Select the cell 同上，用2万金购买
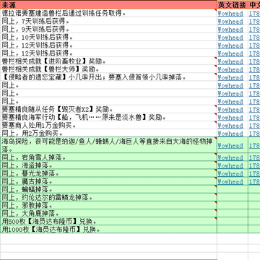Viewport: 260px width, 260px height. coord(108,133)
